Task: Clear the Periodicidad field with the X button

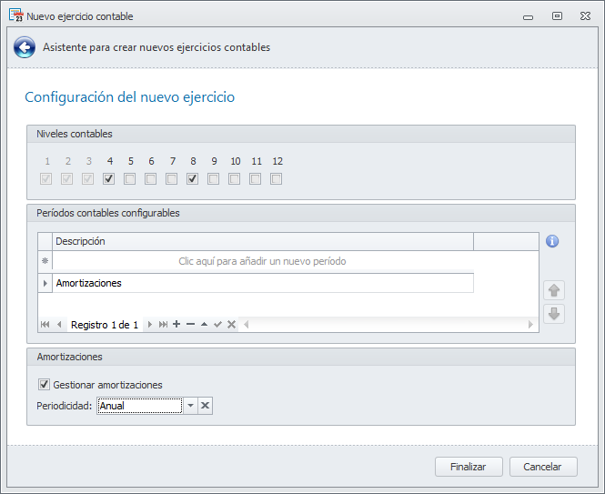Action: tap(206, 406)
